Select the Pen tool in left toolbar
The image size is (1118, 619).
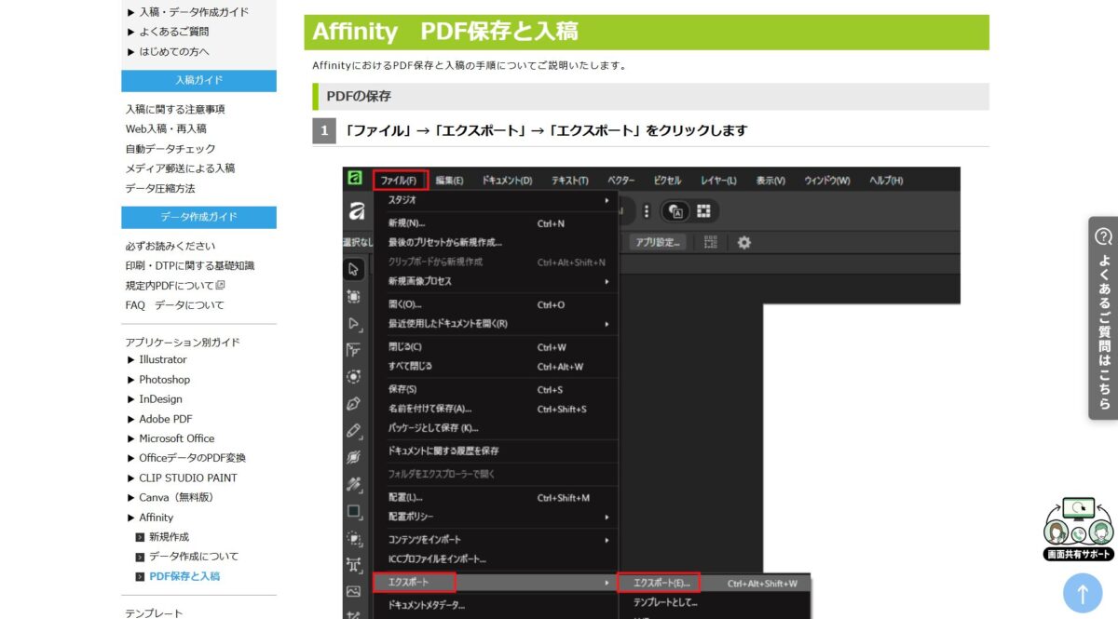coord(354,404)
